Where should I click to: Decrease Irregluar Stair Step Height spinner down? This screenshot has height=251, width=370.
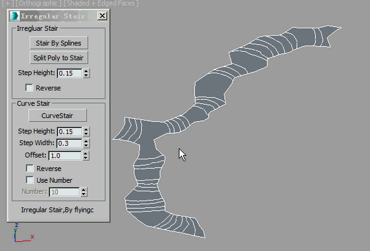point(86,76)
